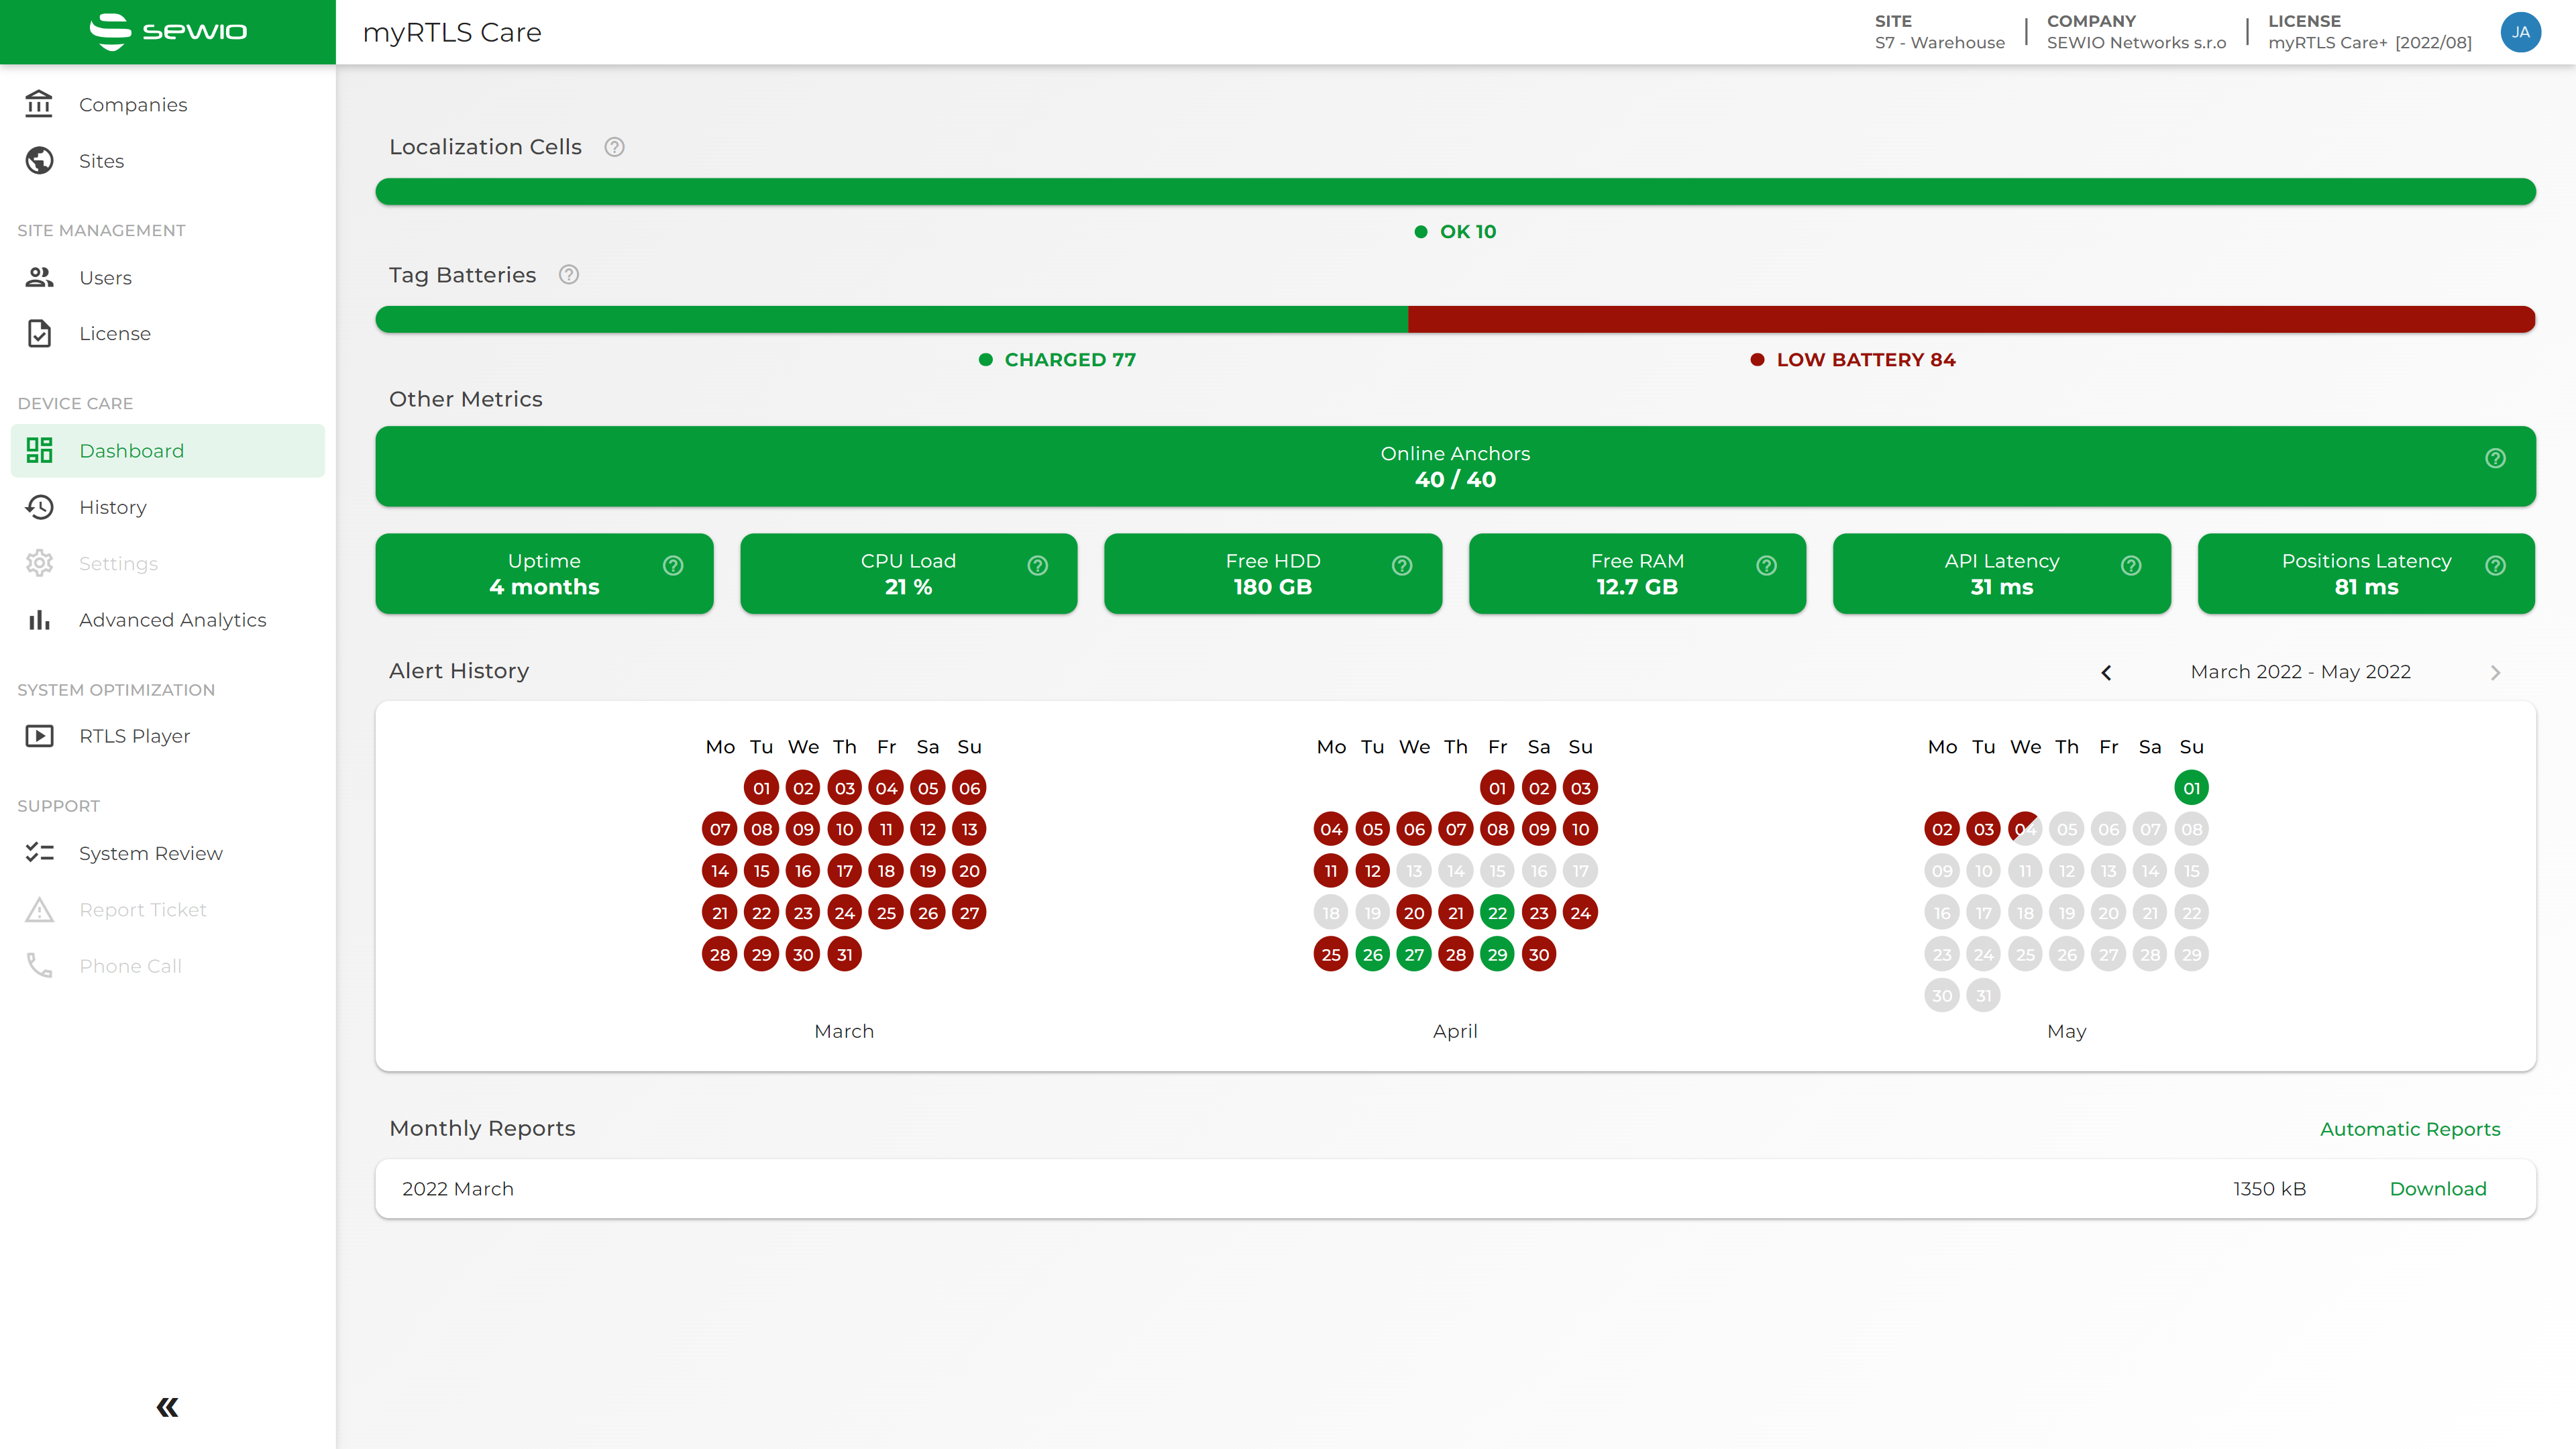
Task: Open Automatic Reports link
Action: point(2409,1129)
